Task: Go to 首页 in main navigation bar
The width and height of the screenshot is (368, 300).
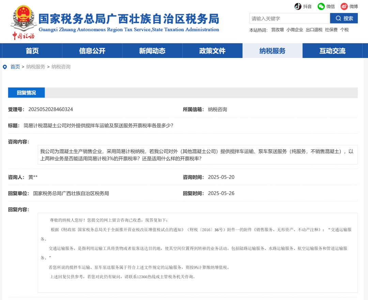Action: [32, 51]
